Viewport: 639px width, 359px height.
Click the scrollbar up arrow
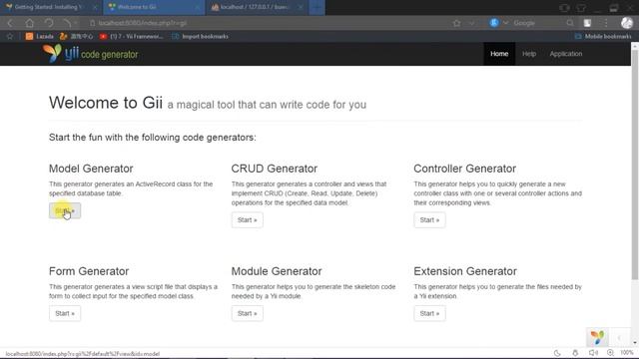[x=635, y=46]
